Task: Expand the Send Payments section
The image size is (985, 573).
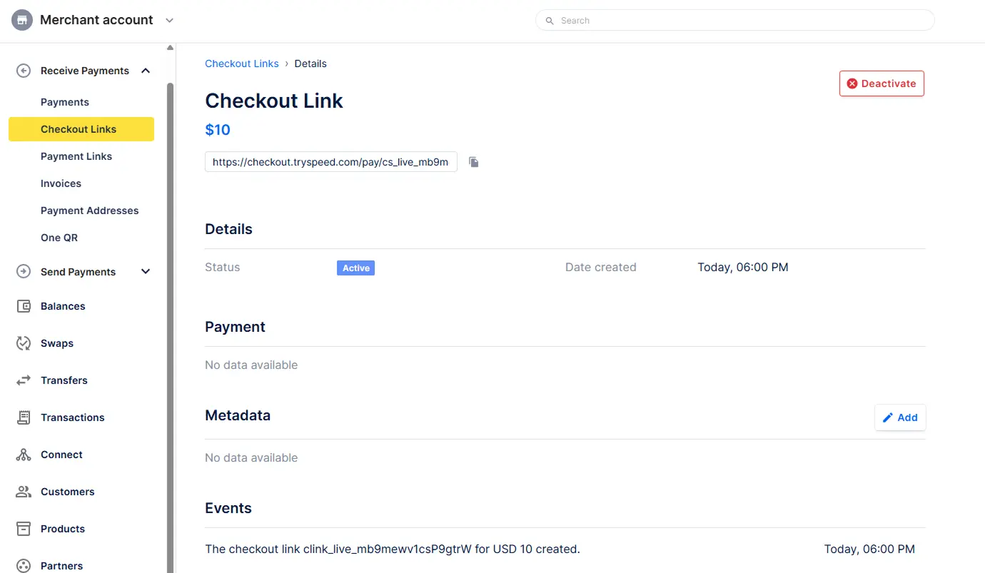Action: [145, 272]
